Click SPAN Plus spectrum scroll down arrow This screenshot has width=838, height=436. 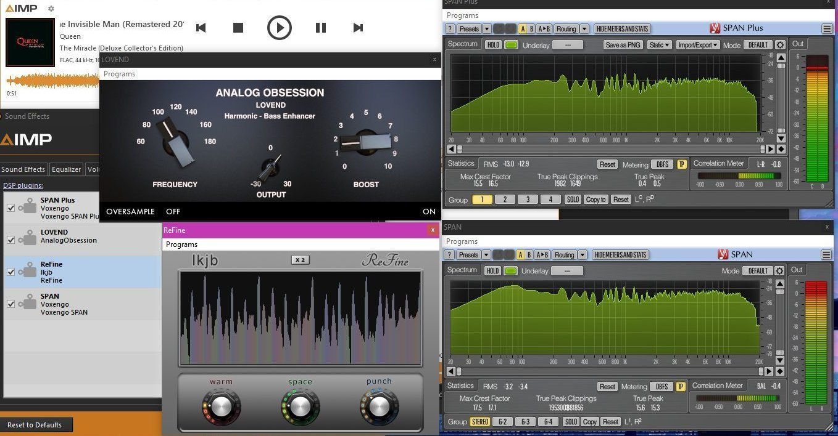point(781,139)
